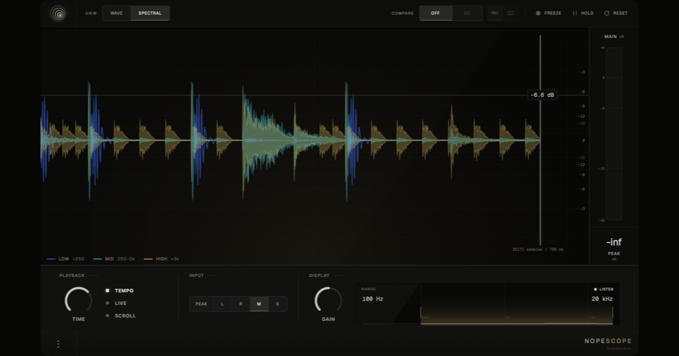The width and height of the screenshot is (679, 356).
Task: Enable the LISTEN toggle
Action: (603, 289)
